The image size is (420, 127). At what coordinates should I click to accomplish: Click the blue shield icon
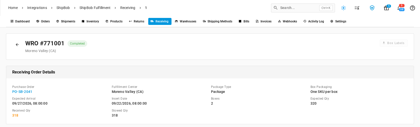[x=372, y=8]
